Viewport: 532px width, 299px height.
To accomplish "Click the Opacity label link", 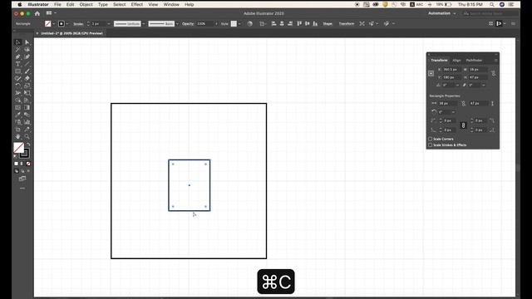I will point(188,24).
